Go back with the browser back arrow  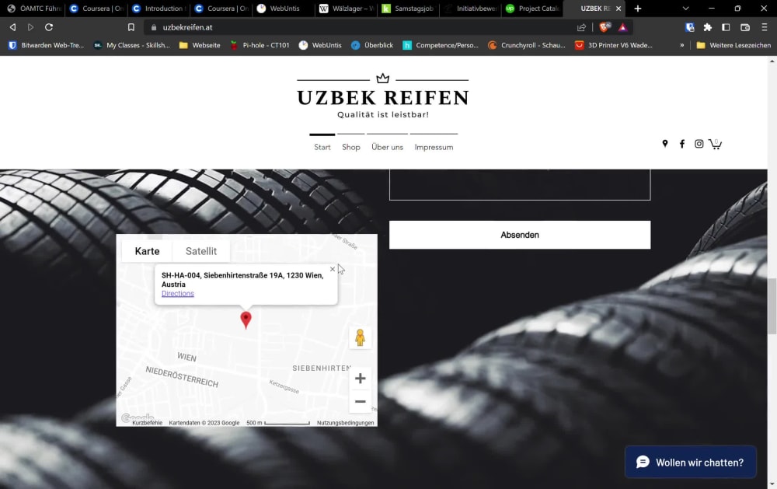tap(13, 27)
